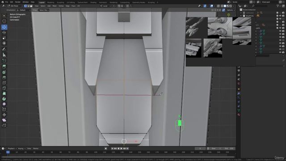Open the Drag Select Box dropdown
The height and width of the screenshot is (161, 286).
[44, 10]
